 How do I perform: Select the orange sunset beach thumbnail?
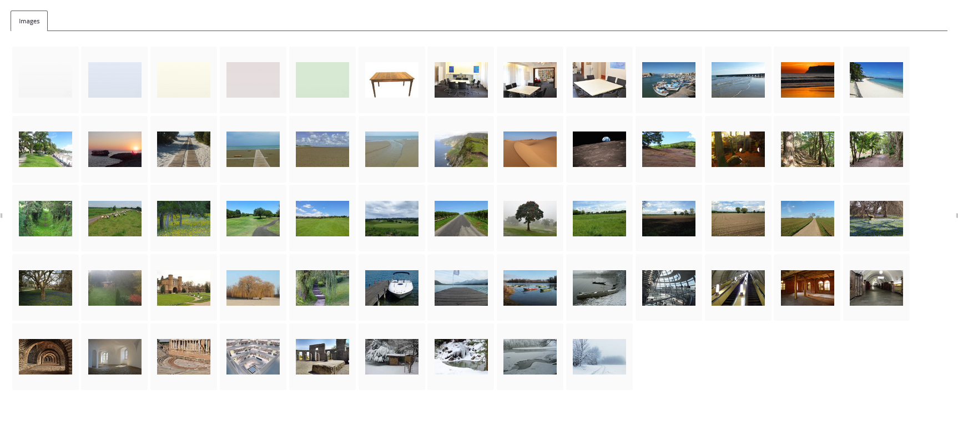(x=808, y=80)
